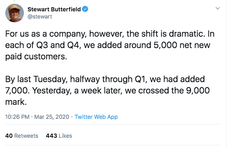Click the "For us as a company" line
Image resolution: width=230 pixels, height=148 pixels.
pyautogui.click(x=110, y=34)
